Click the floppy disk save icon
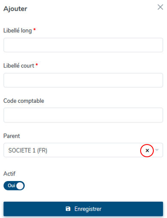The height and width of the screenshot is (218, 167). coord(68,209)
